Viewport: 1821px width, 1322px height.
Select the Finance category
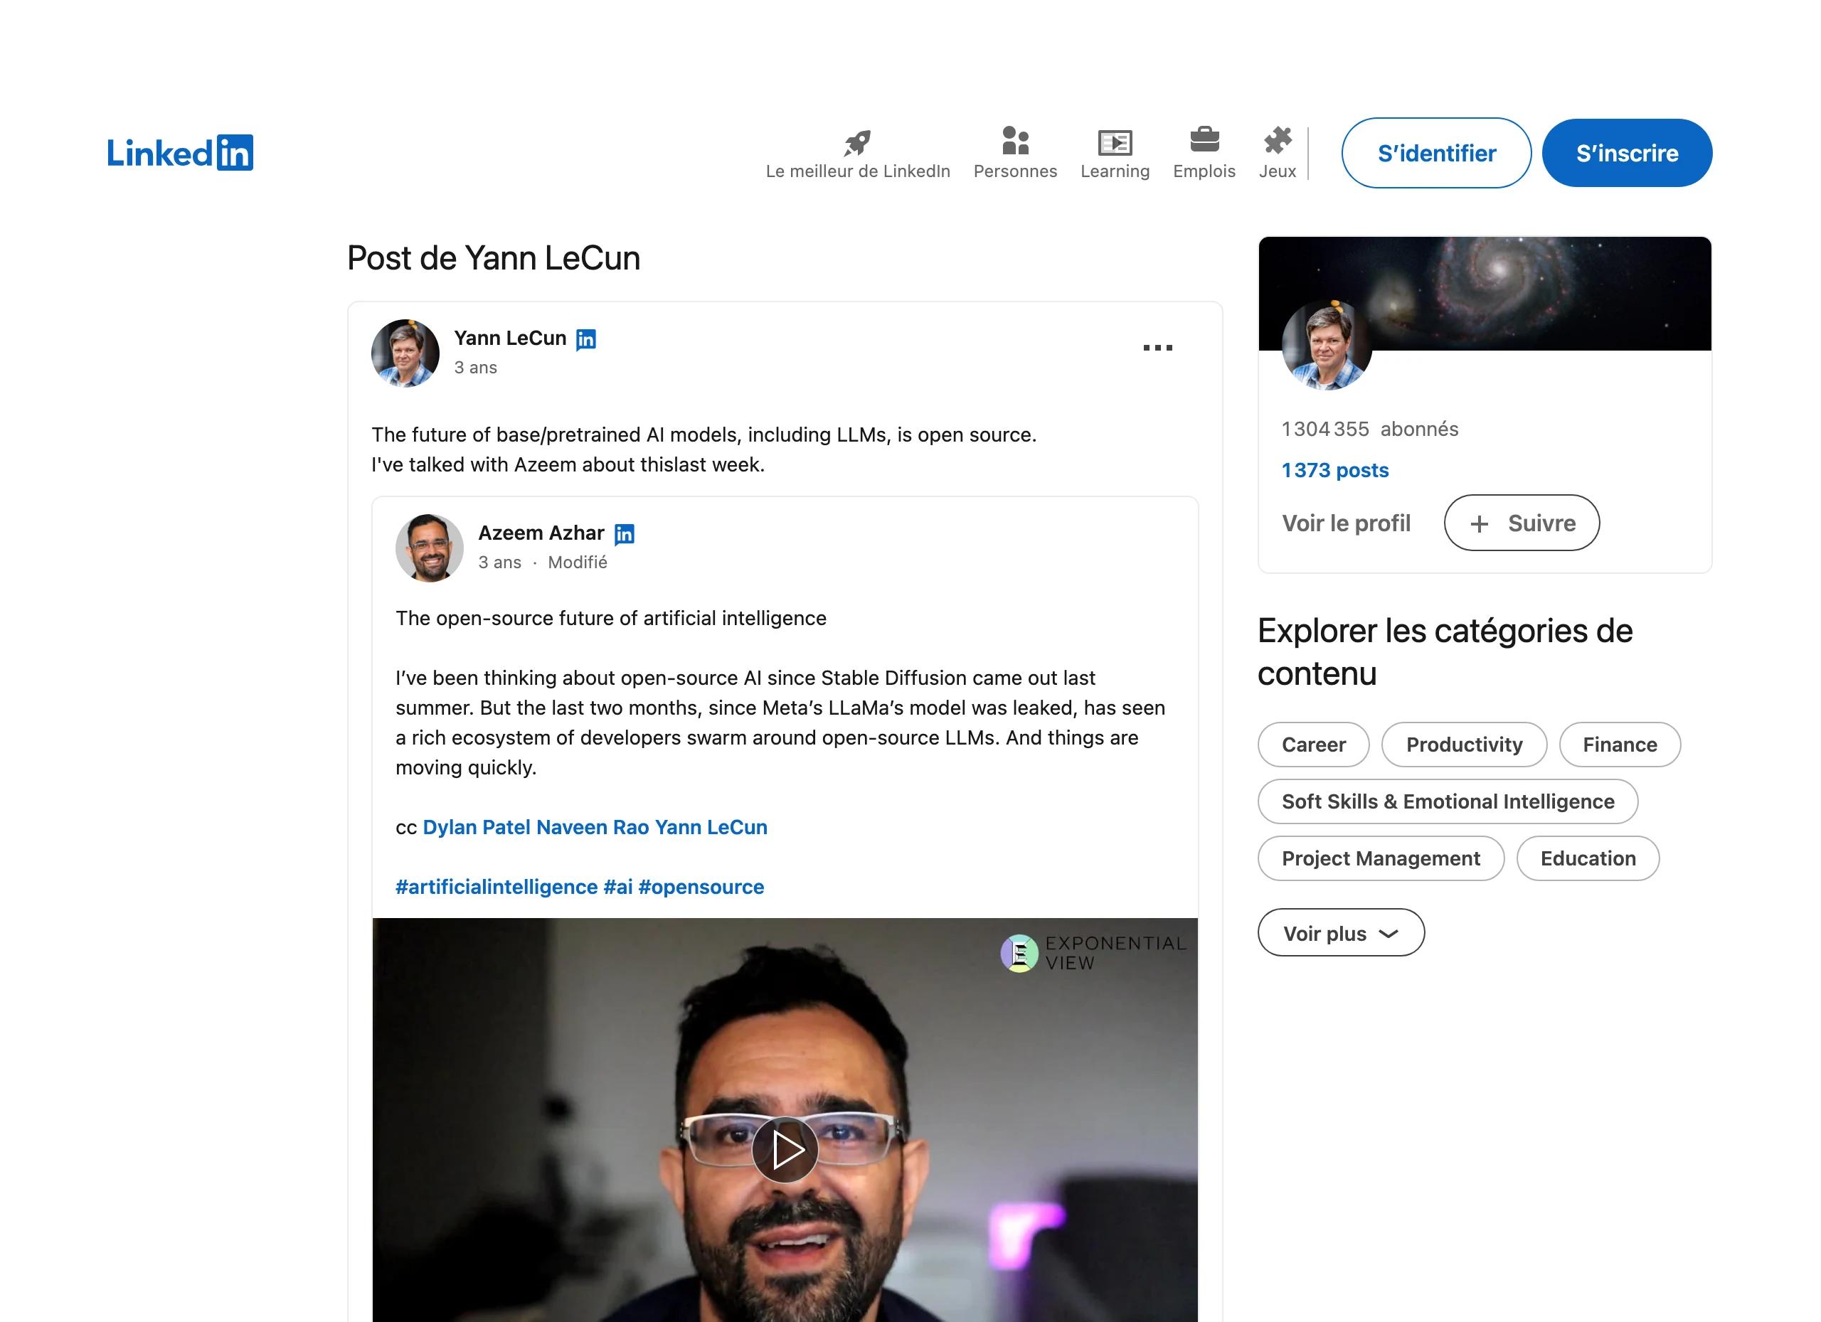click(1620, 745)
